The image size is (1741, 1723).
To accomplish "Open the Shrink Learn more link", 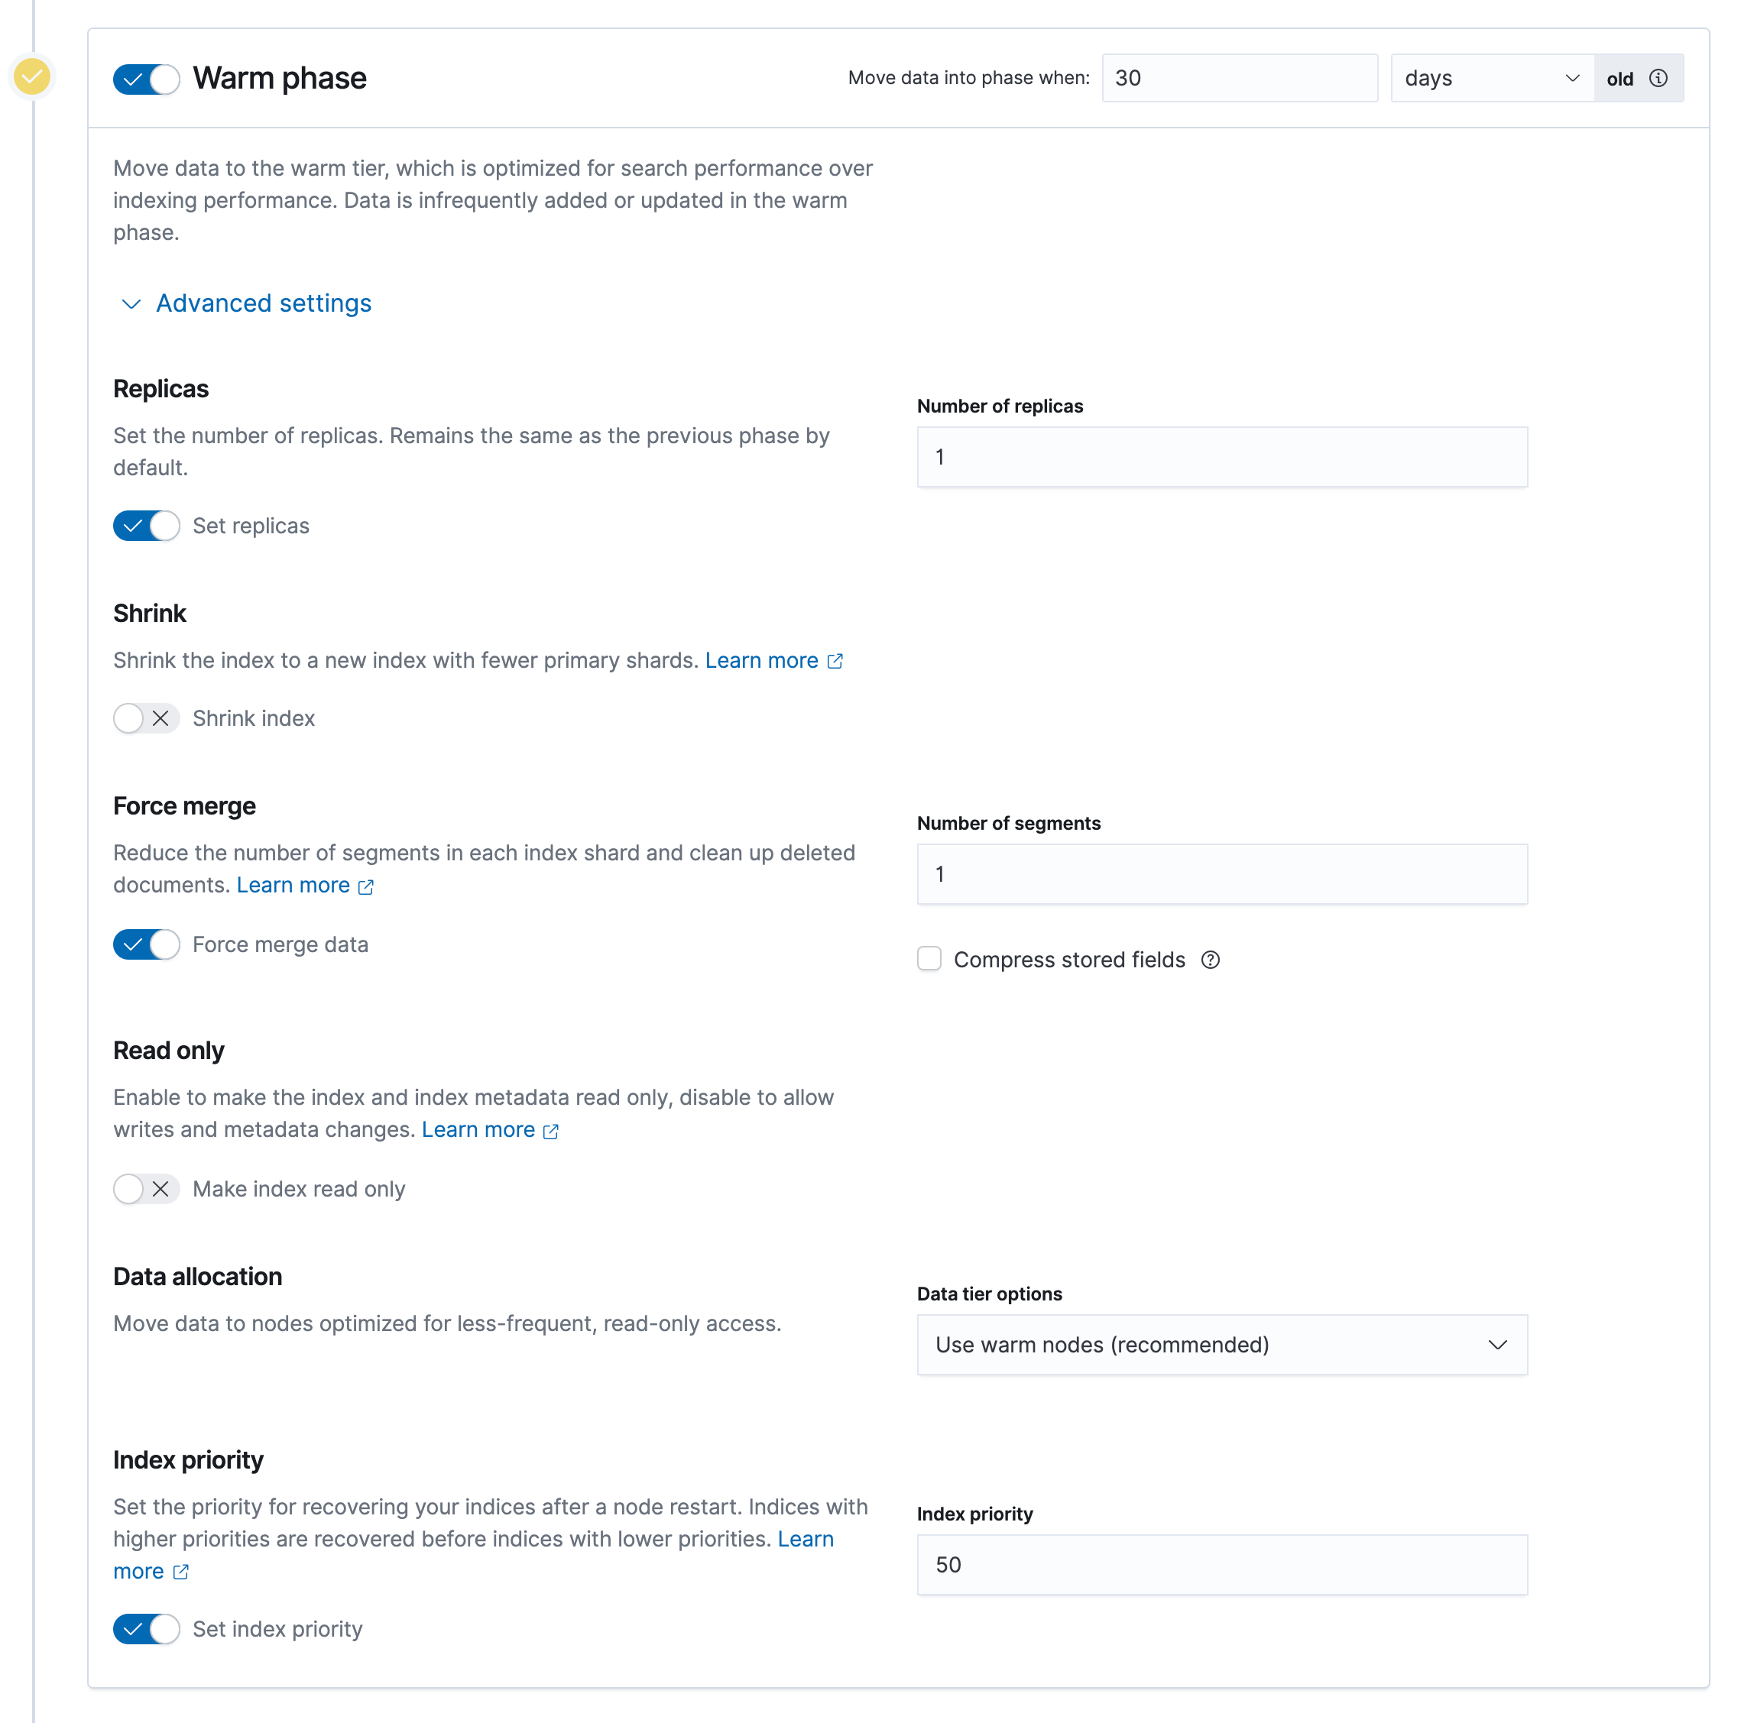I will pyautogui.click(x=763, y=660).
